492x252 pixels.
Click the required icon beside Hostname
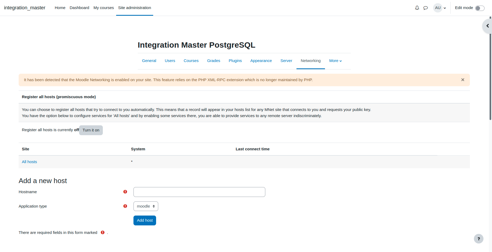(x=125, y=192)
